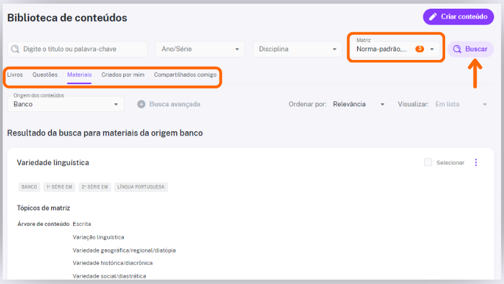Viewport: 504px width, 284px height.
Task: Change Ordenar por Relevância dropdown
Action: click(x=359, y=105)
